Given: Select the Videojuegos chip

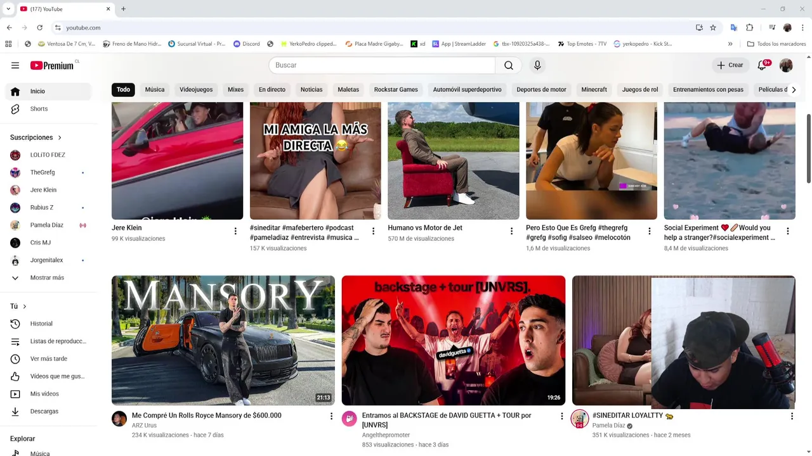Looking at the screenshot, I should point(196,90).
